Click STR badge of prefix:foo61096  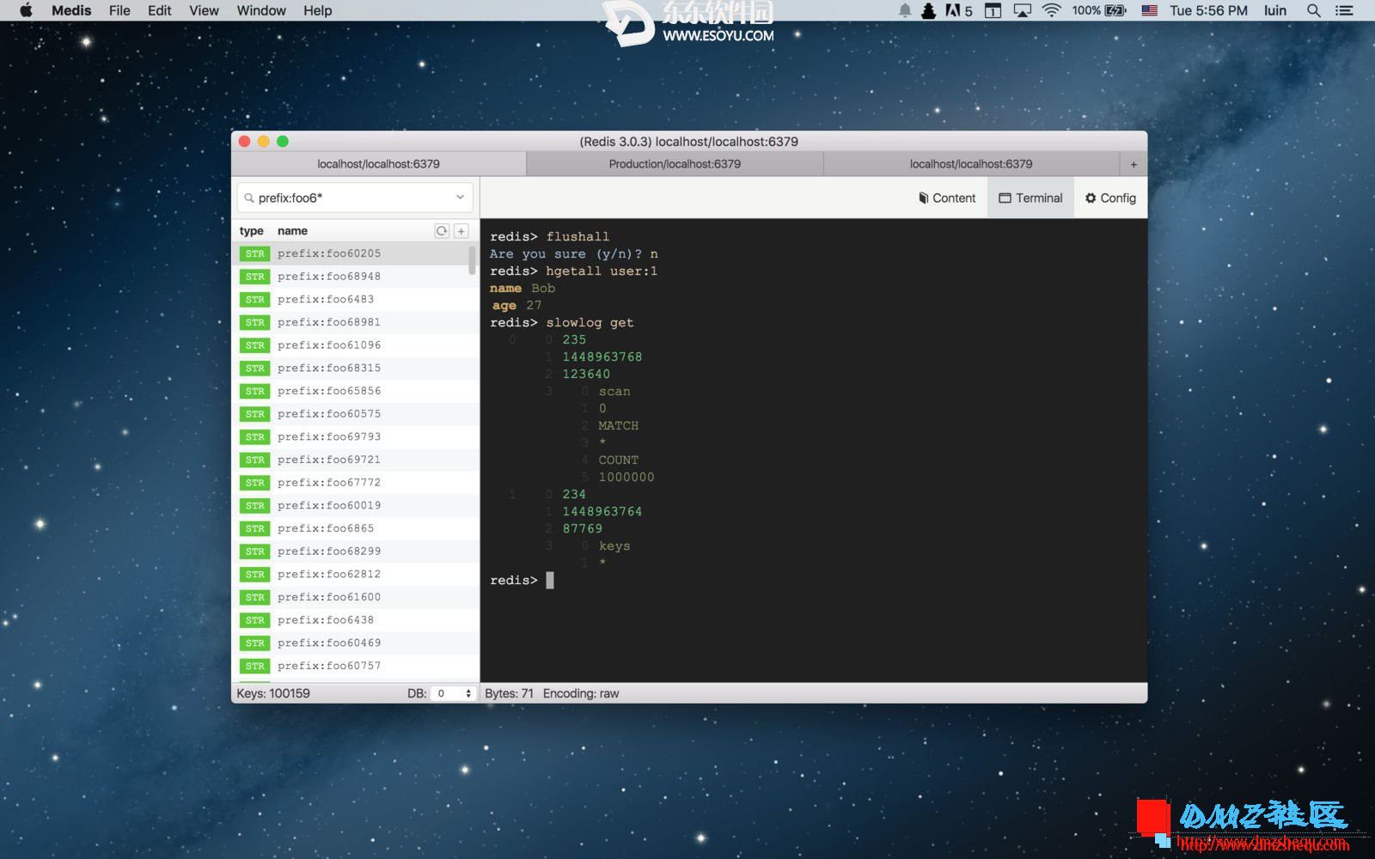click(254, 345)
